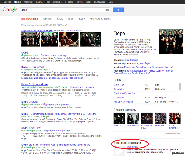Open Биография sitelink

[27, 78]
